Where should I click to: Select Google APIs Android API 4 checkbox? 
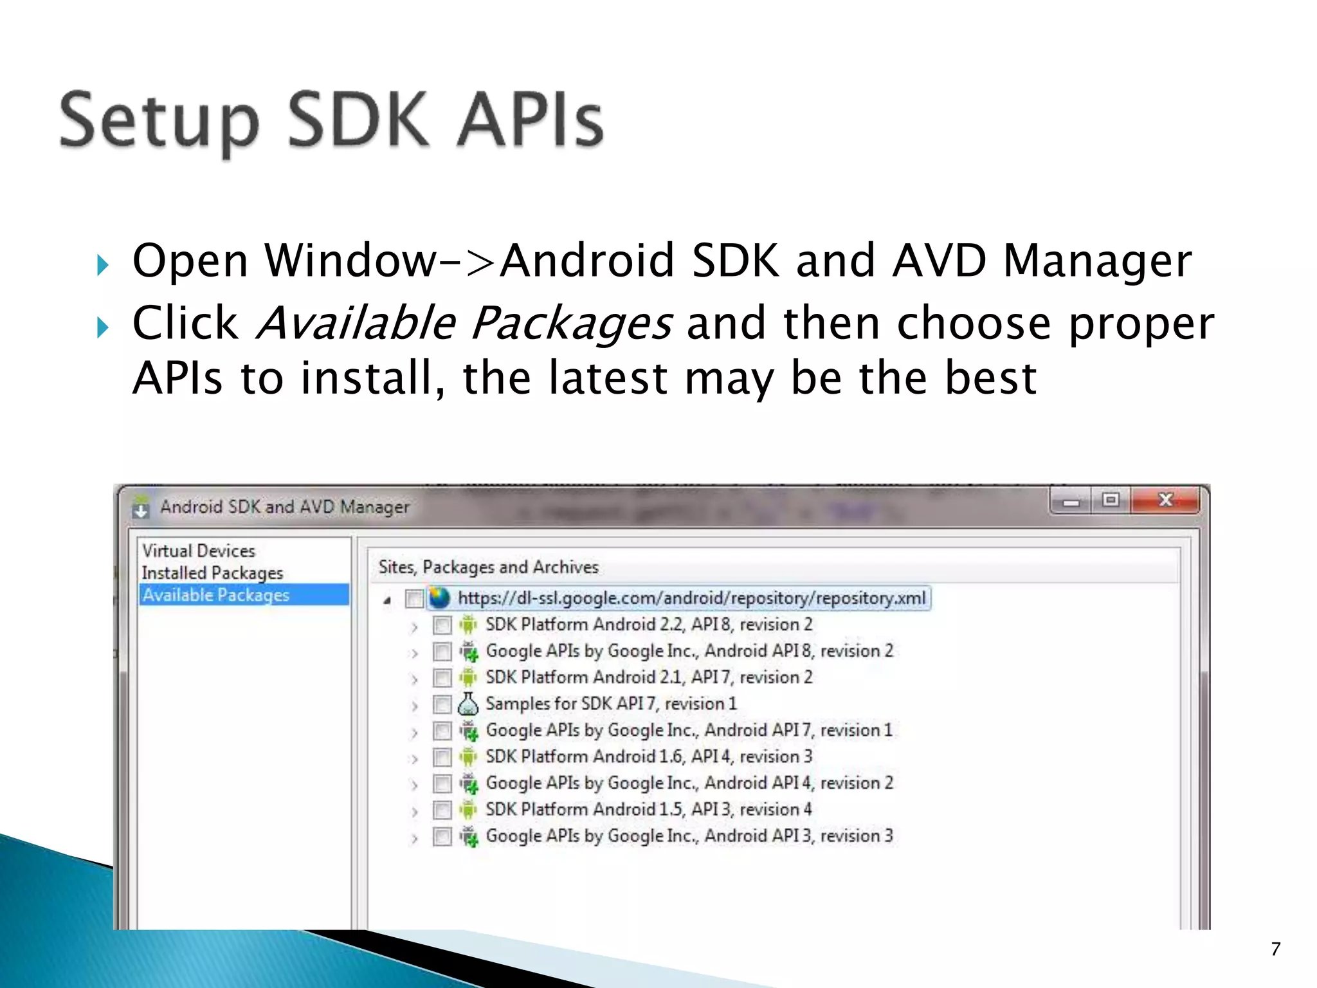point(442,783)
